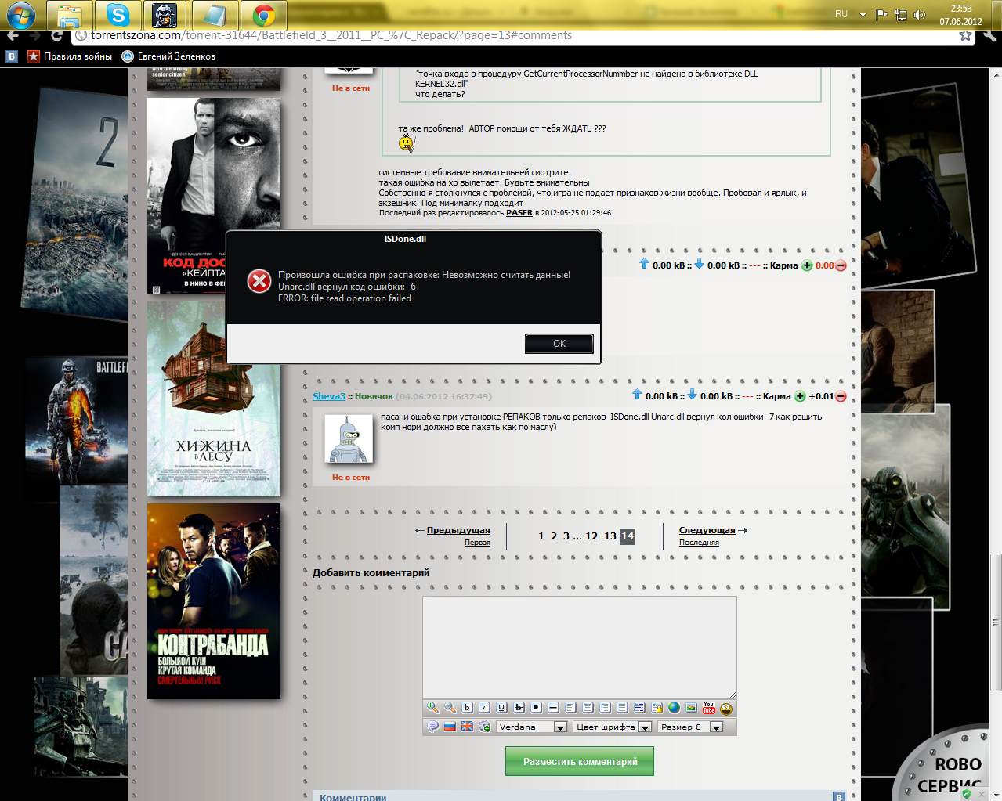The image size is (1002, 801).
Task: Open the Хижина в лесу movie poster
Action: (214, 399)
